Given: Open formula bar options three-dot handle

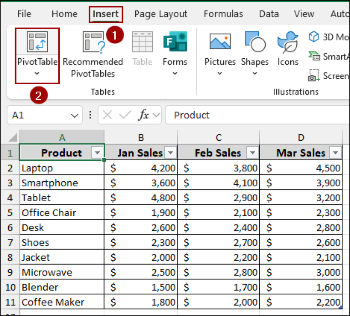Looking at the screenshot, I should pyautogui.click(x=90, y=115).
